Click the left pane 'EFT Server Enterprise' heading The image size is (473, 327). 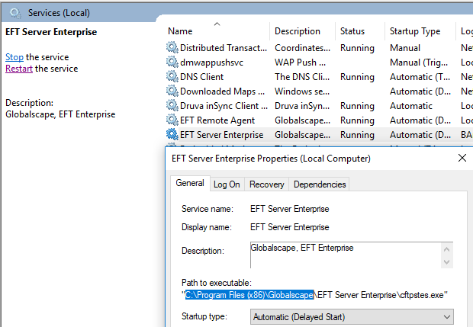(x=51, y=32)
